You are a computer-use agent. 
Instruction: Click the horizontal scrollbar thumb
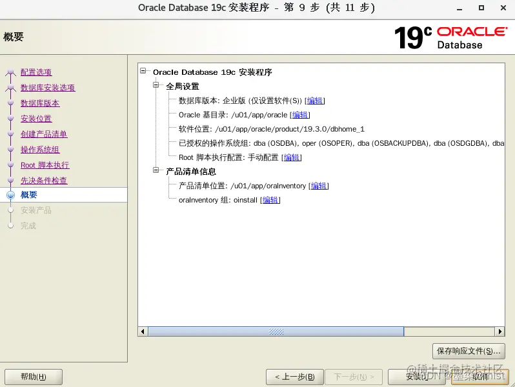point(276,332)
